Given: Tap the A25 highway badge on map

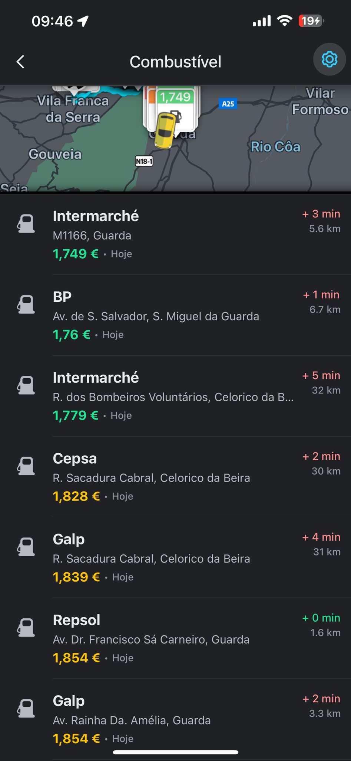Looking at the screenshot, I should [x=228, y=104].
